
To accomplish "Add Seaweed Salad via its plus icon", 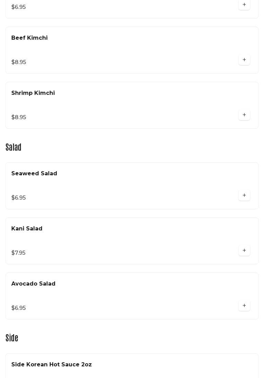I will 244,195.
